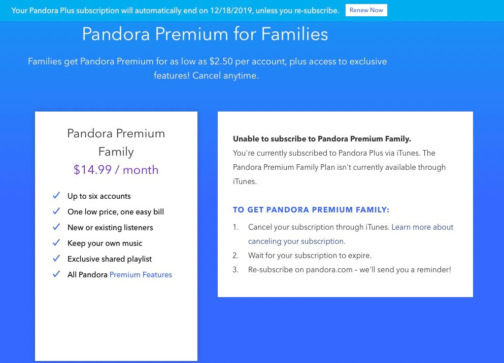504x363 pixels.
Task: Click the Unable to subscribe bold message
Action: click(322, 139)
